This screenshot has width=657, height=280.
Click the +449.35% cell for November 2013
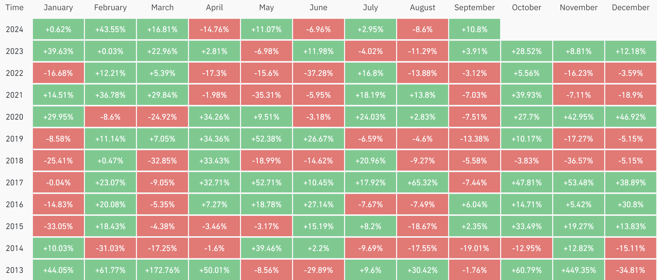tap(578, 270)
